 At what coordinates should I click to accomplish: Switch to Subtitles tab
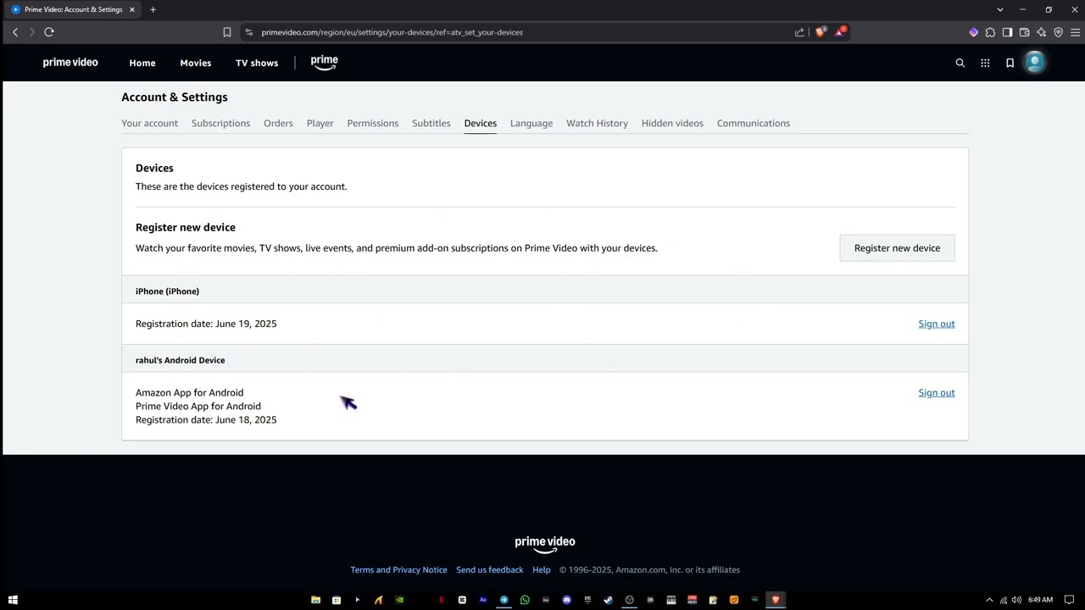point(431,123)
